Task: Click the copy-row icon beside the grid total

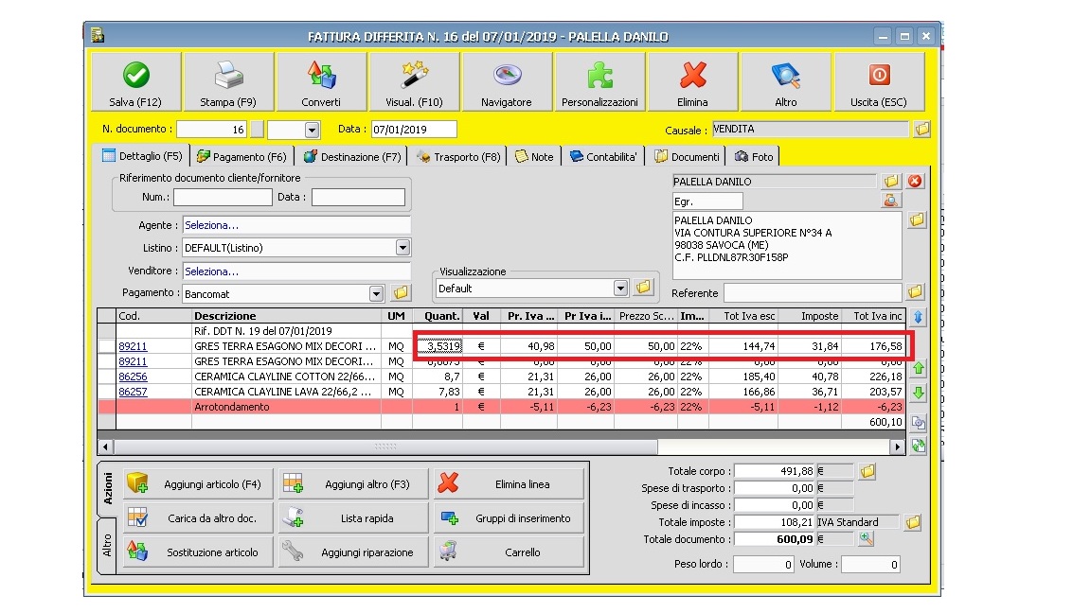Action: tap(919, 423)
